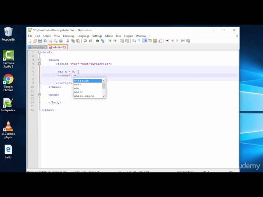
Task: Close the hello.html tab
Action: [65, 47]
